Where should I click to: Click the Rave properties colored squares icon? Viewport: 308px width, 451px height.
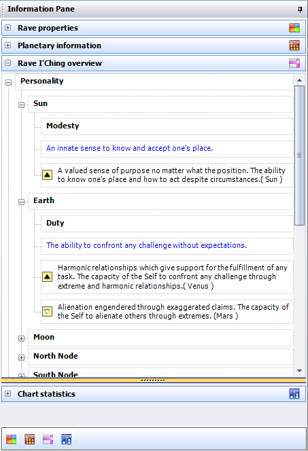click(x=294, y=28)
